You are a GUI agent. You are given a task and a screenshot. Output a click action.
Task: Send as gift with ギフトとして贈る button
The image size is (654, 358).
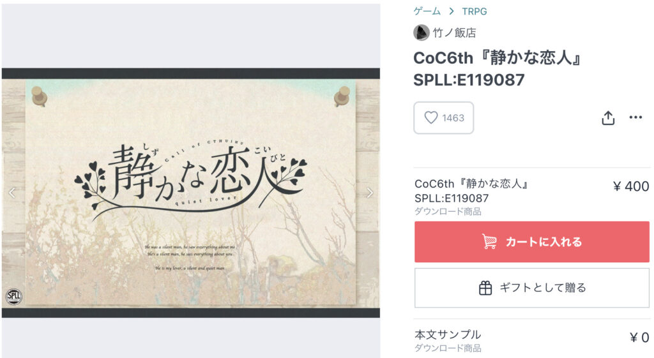coord(532,288)
